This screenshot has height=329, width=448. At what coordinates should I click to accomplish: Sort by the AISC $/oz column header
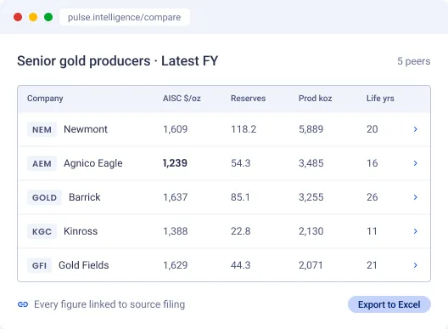tap(182, 99)
